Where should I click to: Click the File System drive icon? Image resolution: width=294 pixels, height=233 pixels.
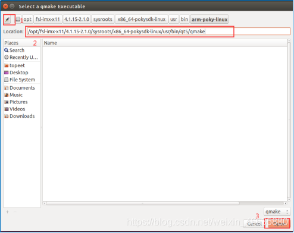(x=7, y=80)
